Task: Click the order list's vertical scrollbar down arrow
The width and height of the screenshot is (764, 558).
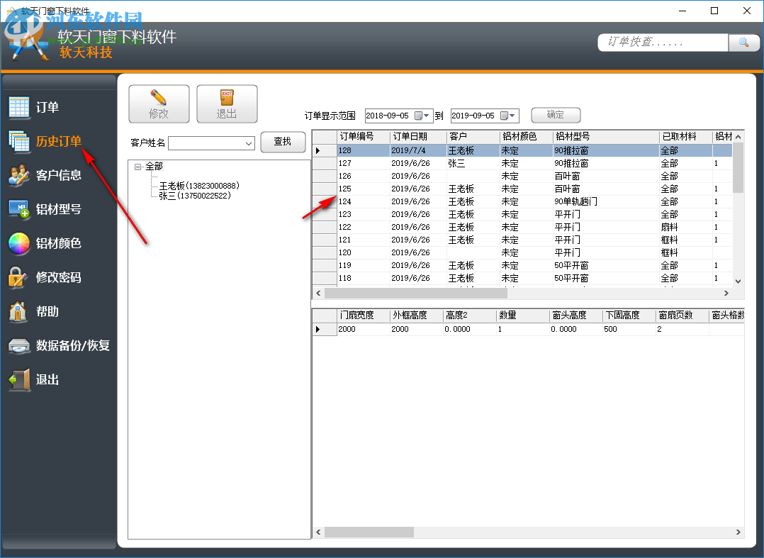Action: (738, 281)
